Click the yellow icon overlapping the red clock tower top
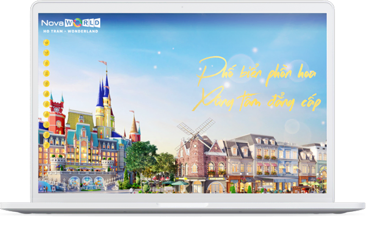Screen dimensions: 366x229 point(46,104)
